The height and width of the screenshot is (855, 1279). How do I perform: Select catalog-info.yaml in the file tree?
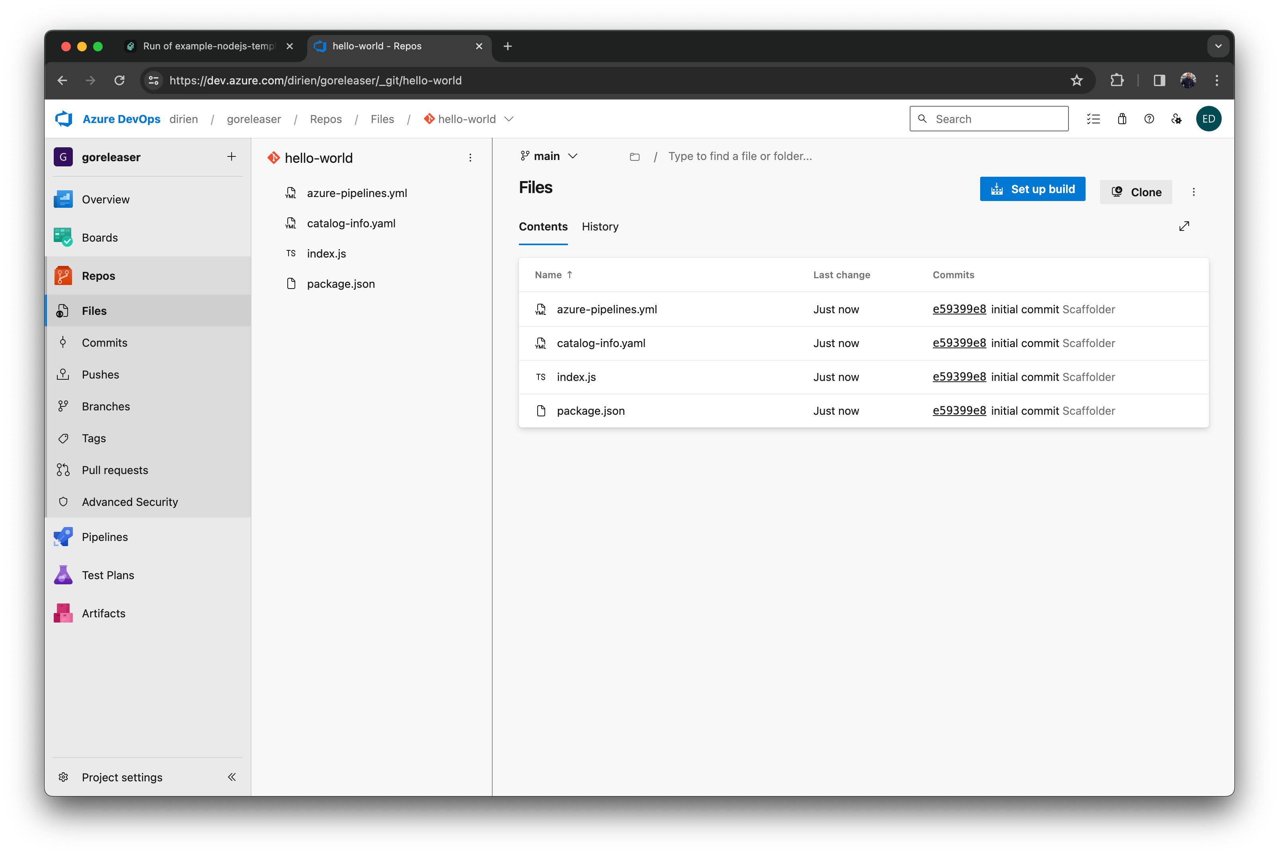[351, 224]
